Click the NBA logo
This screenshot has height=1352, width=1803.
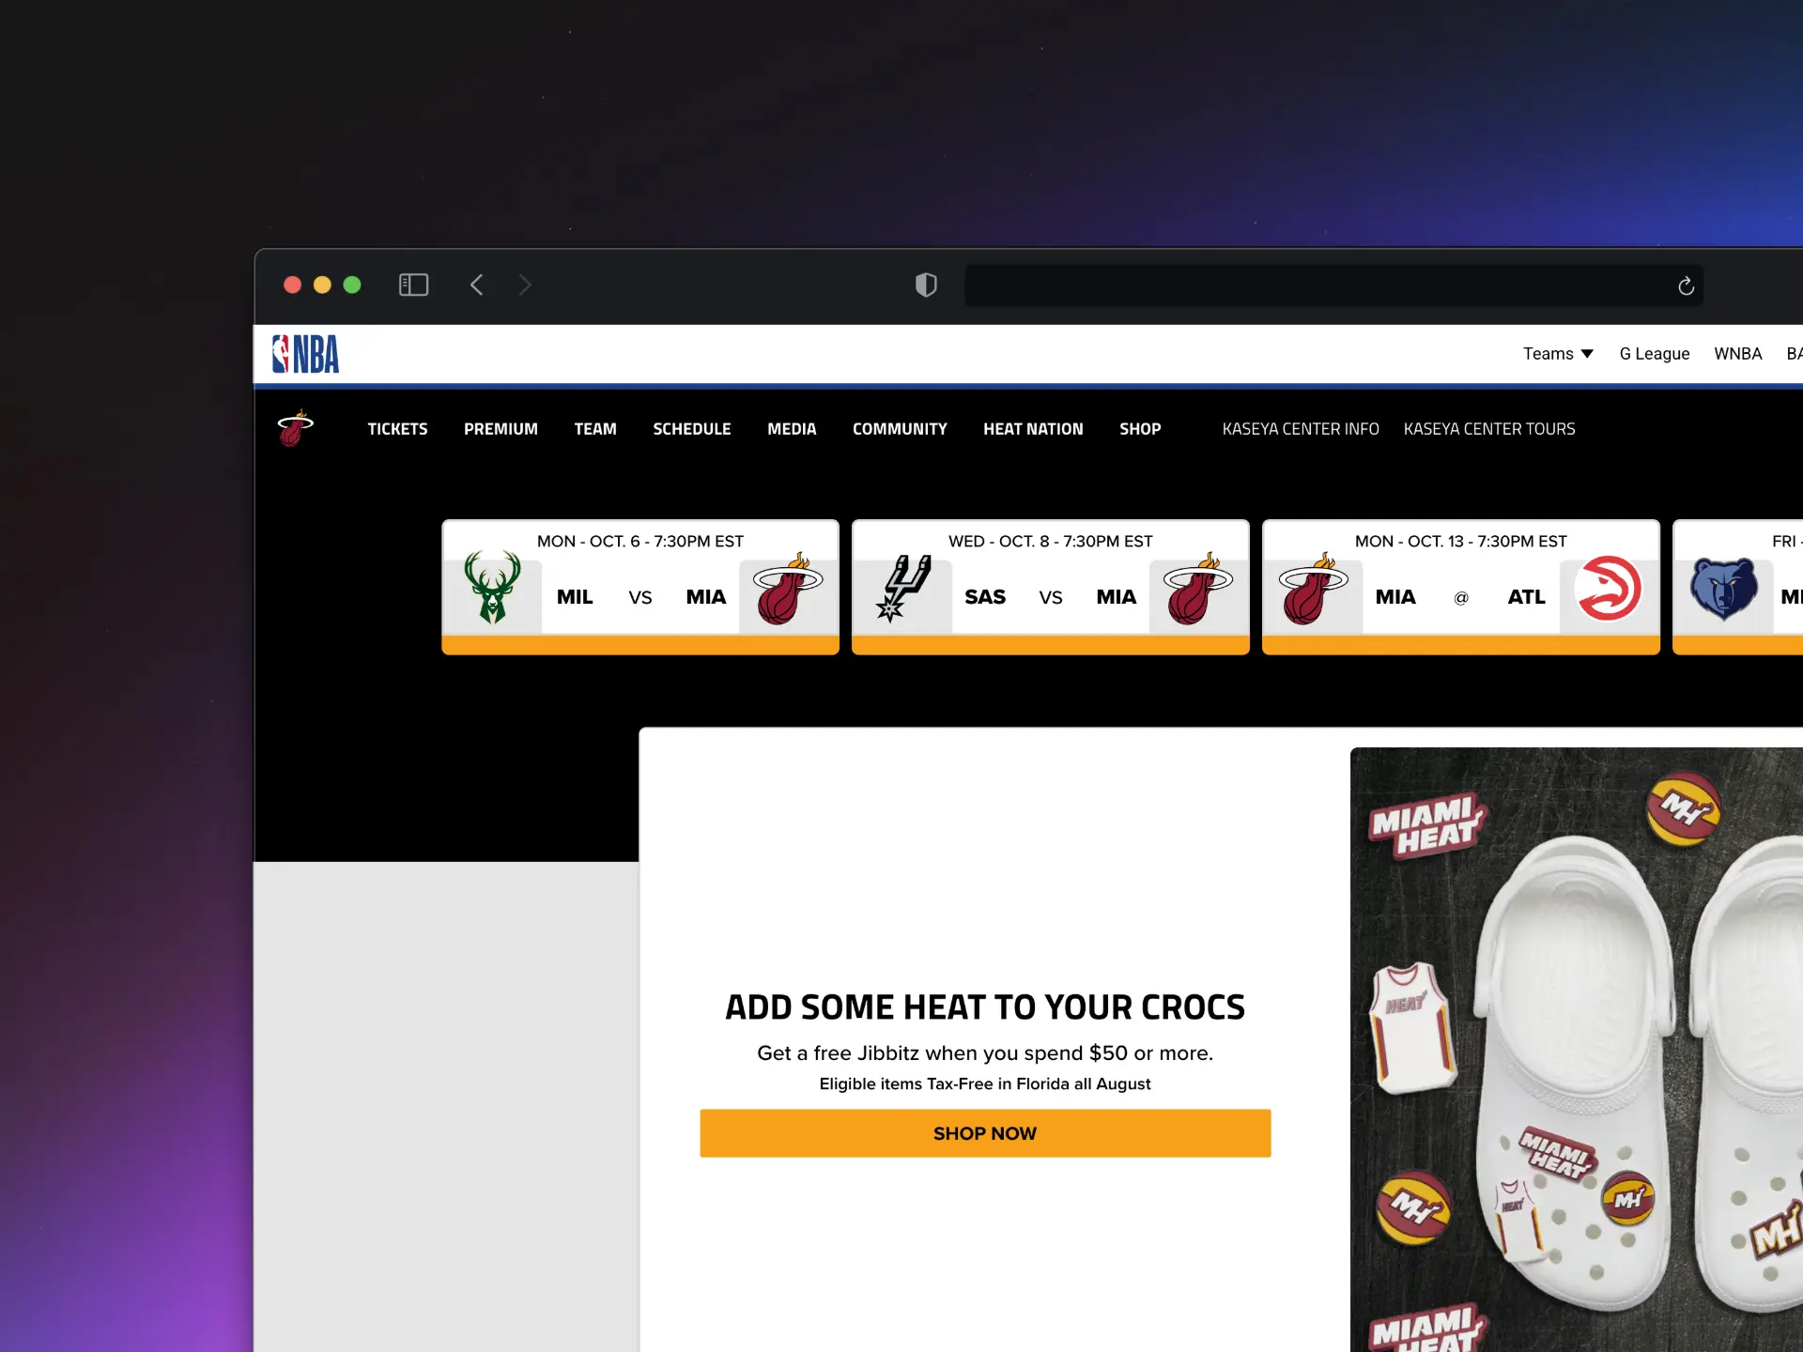[305, 355]
